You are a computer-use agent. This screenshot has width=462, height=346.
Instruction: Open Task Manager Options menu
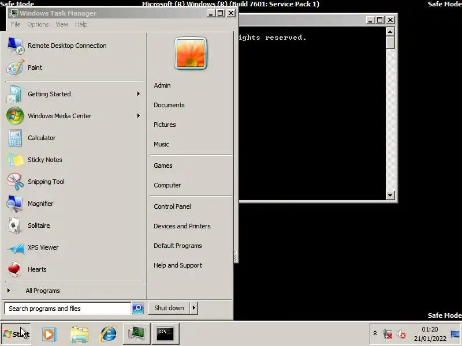click(x=38, y=24)
